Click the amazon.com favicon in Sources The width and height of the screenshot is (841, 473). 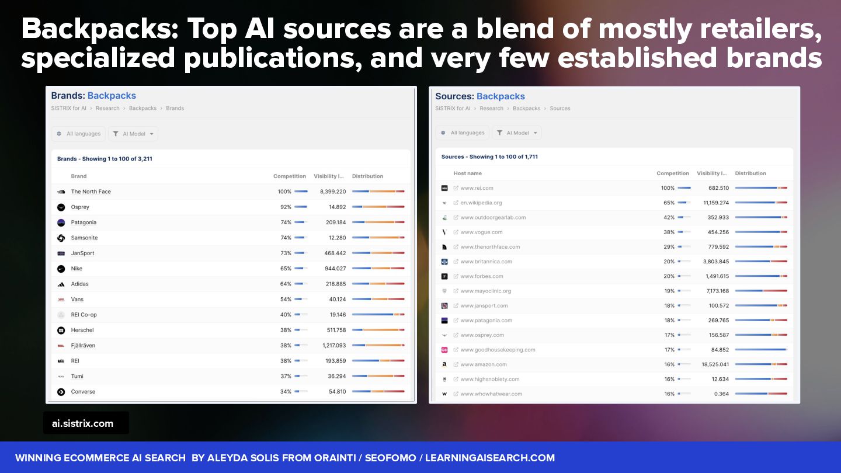pos(444,364)
